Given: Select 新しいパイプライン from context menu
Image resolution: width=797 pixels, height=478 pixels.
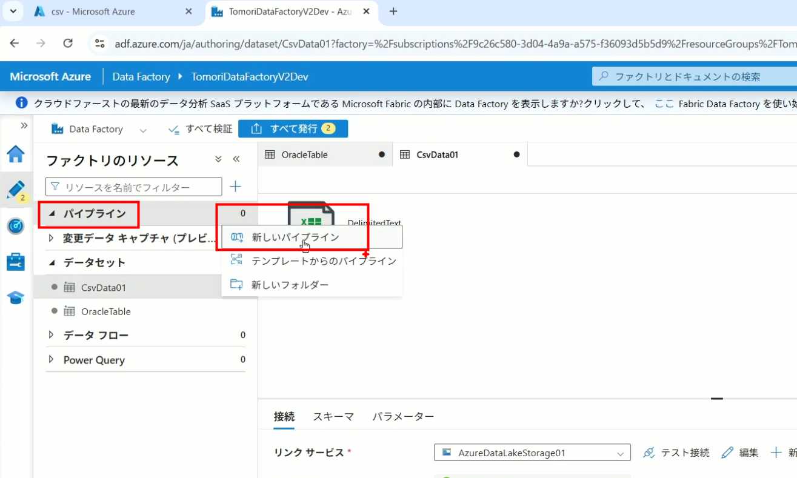Looking at the screenshot, I should (x=295, y=237).
